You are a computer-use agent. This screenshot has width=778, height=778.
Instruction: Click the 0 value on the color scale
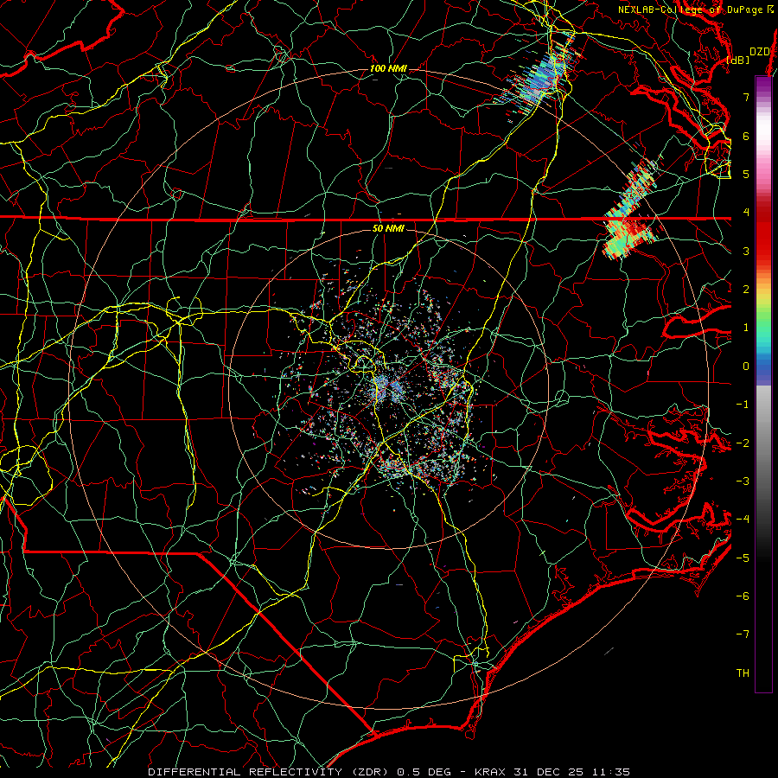746,367
